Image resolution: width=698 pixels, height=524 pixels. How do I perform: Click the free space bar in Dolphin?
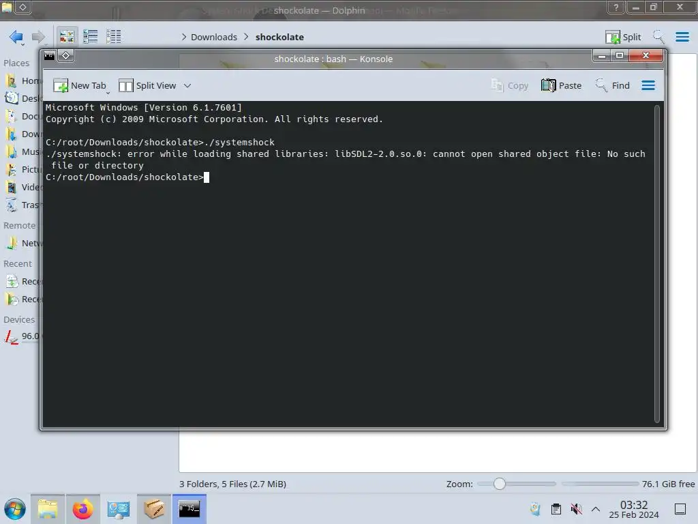(600, 484)
